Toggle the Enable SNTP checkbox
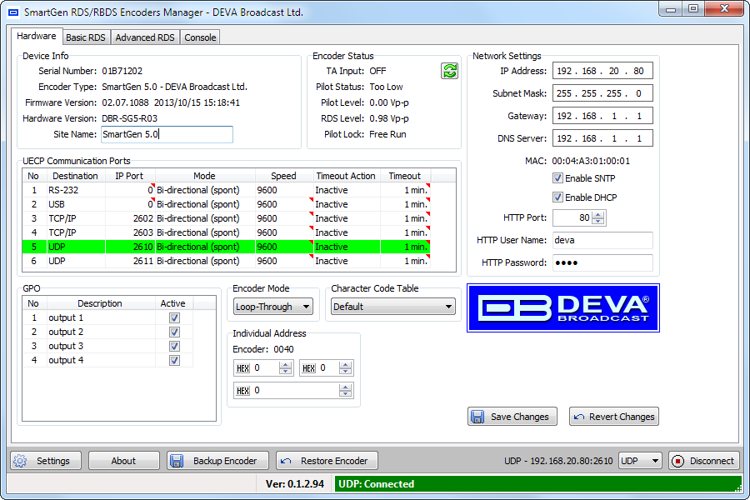Viewport: 750px width, 500px height. 558,178
